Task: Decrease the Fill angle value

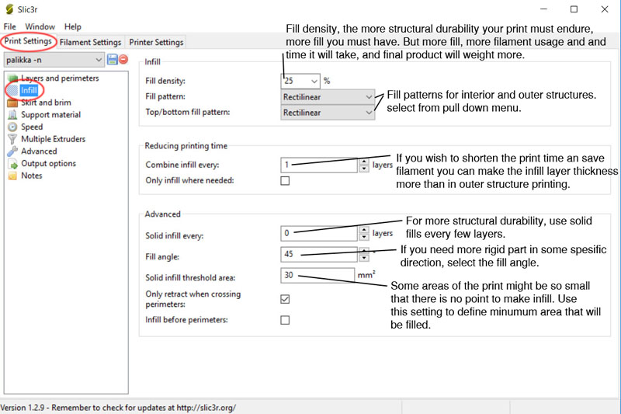Action: click(363, 258)
